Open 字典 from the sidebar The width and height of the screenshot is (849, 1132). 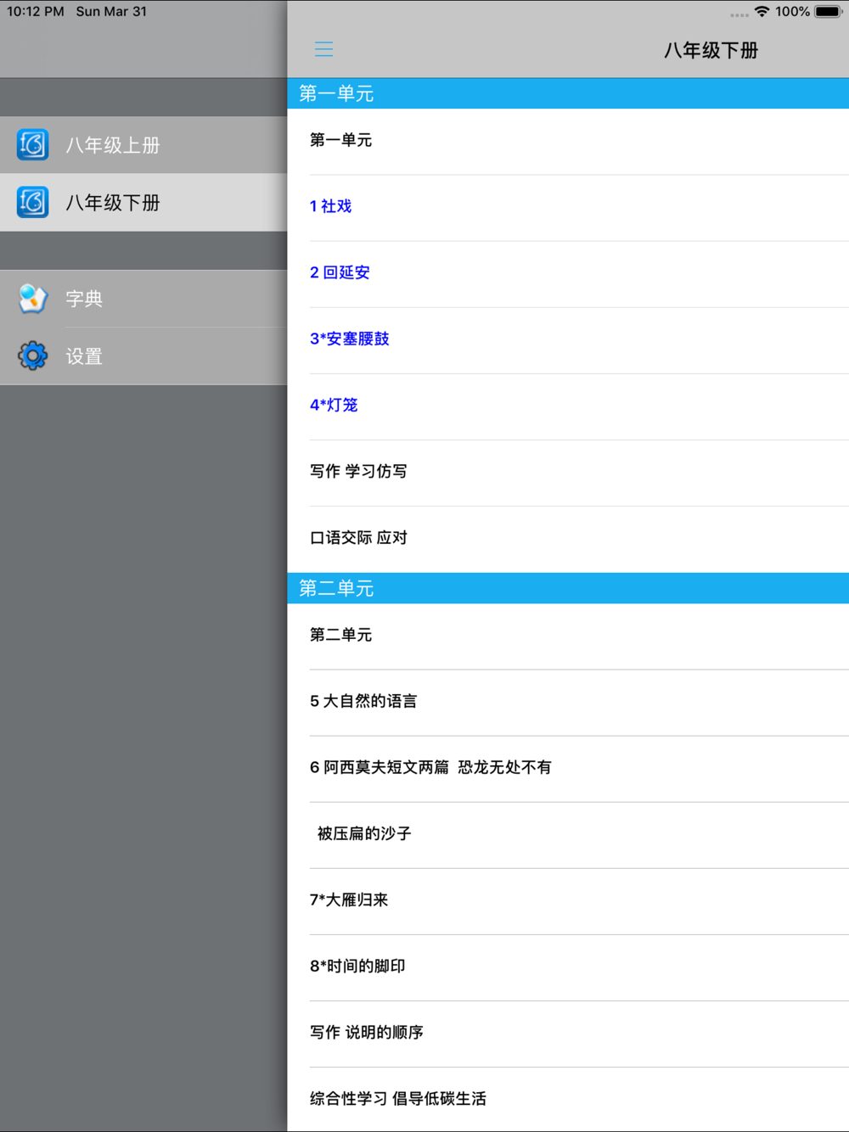pos(143,299)
